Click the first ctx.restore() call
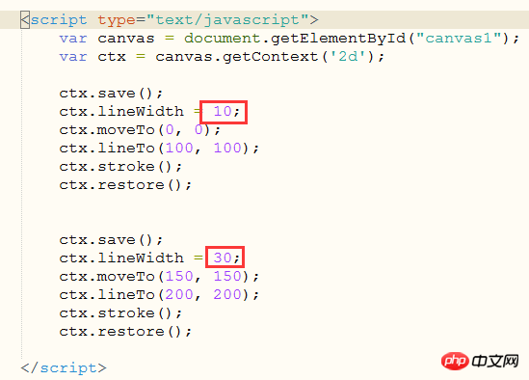 pos(125,184)
